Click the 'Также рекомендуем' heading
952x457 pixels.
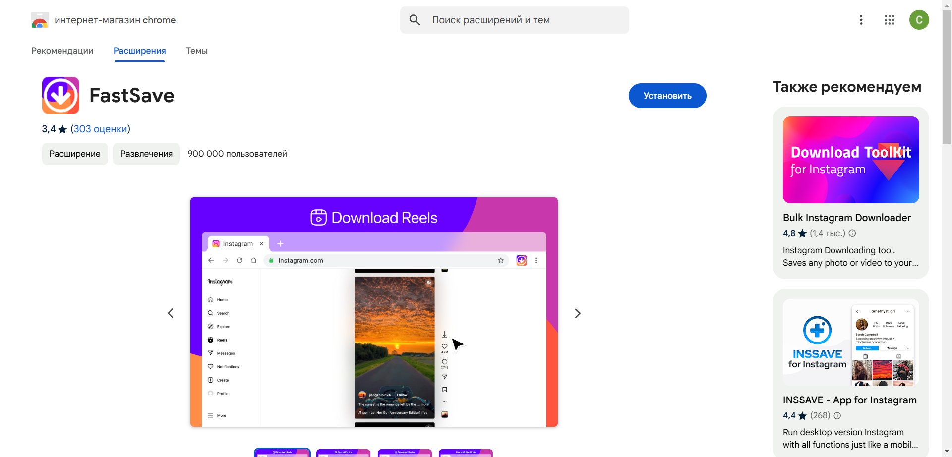(847, 87)
